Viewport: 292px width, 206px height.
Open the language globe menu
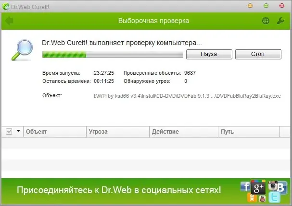266,21
